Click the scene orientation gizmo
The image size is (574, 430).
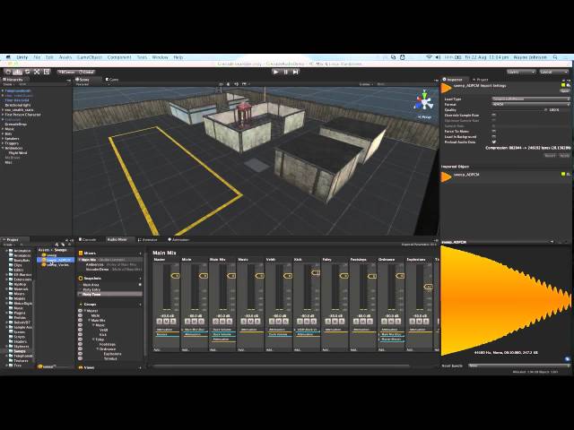(x=423, y=101)
